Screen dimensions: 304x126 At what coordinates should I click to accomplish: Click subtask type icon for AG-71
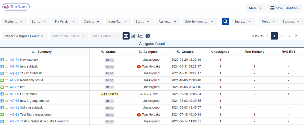pyautogui.click(x=2, y=60)
